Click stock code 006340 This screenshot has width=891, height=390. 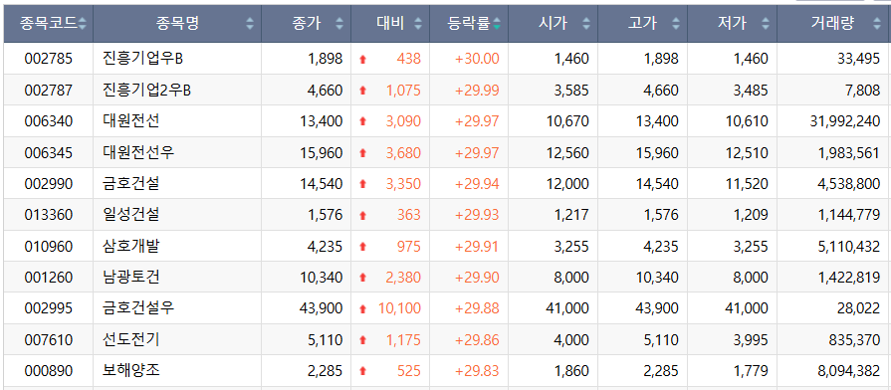click(x=49, y=121)
